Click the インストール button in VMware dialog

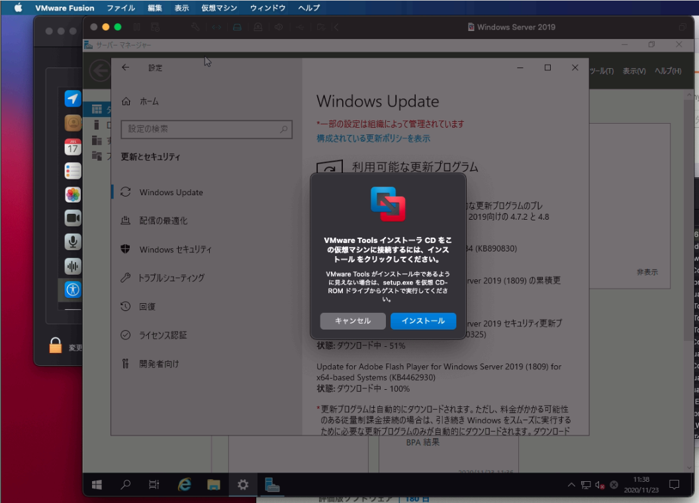(423, 321)
